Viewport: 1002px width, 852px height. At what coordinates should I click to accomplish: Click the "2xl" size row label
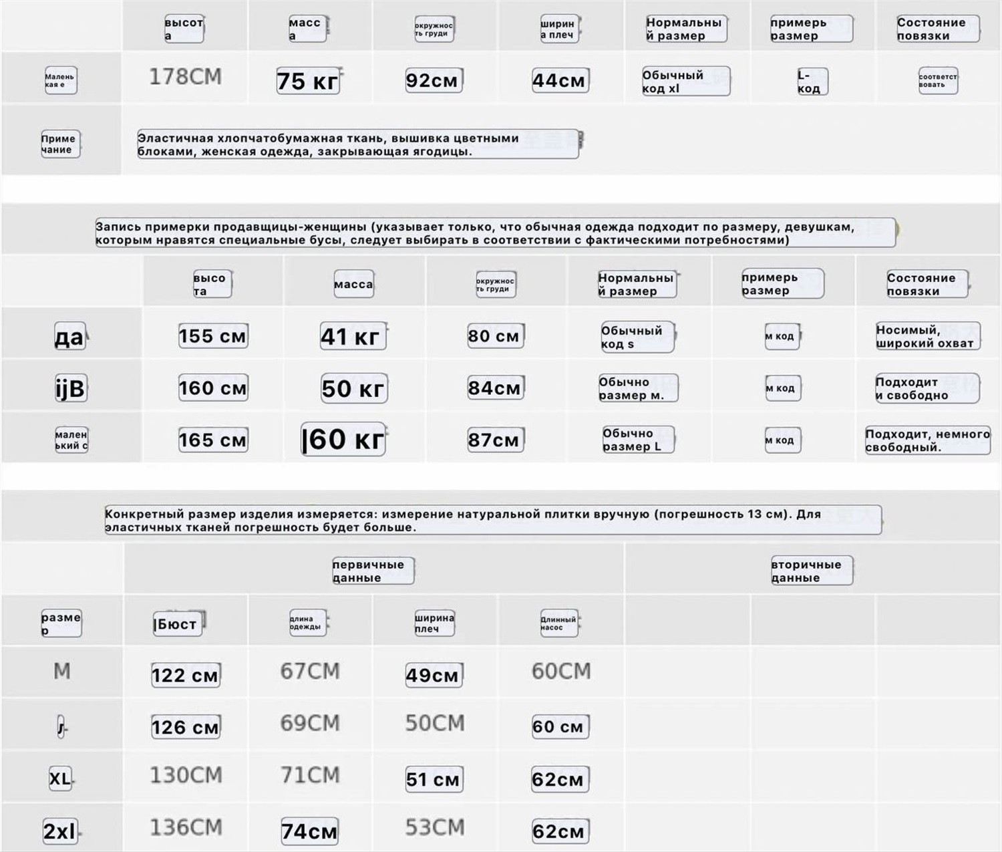coord(61,831)
